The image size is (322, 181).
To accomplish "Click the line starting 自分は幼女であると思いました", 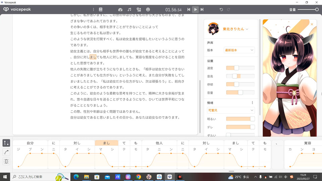I will (x=125, y=118).
